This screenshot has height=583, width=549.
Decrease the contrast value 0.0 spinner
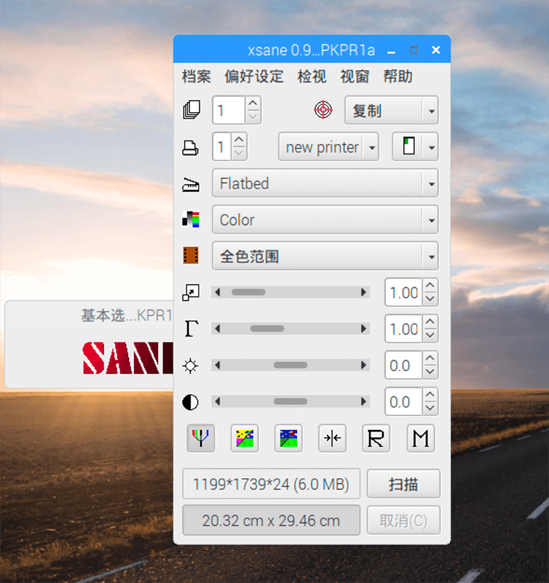430,408
